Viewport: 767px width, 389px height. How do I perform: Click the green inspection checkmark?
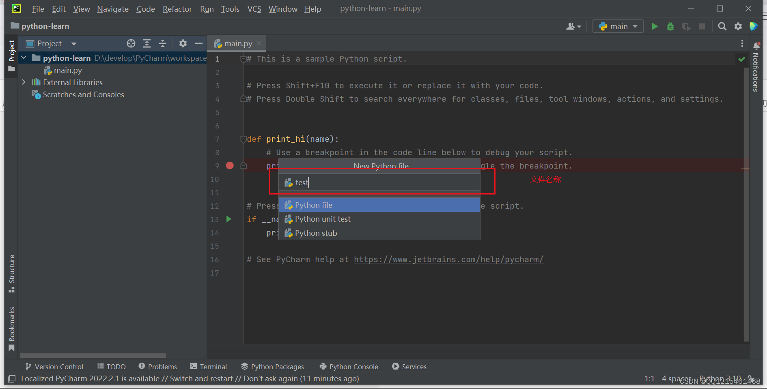742,59
